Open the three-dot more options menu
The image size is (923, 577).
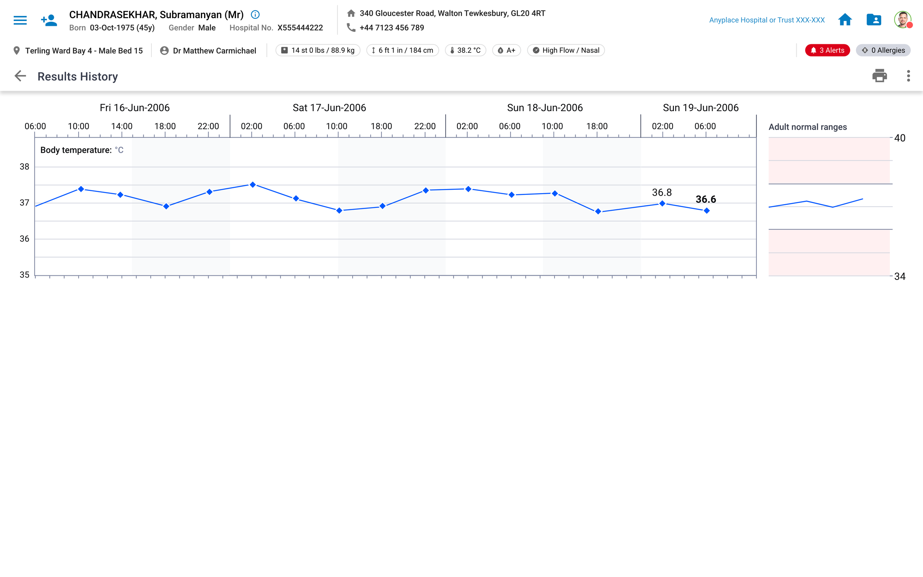908,76
